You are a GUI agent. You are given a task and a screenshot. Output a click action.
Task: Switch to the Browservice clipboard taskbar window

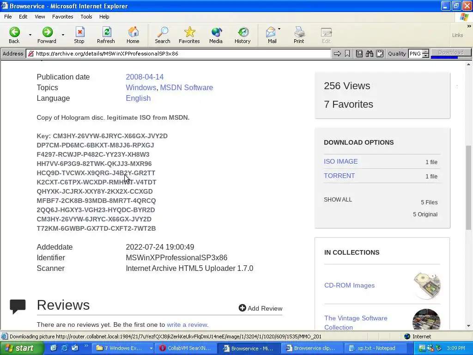pos(313,348)
